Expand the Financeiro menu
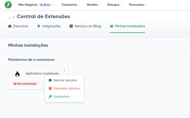The width and height of the screenshot is (190, 118). [138, 5]
